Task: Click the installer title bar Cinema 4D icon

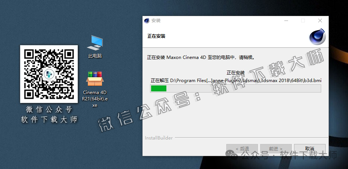Action: [x=147, y=21]
